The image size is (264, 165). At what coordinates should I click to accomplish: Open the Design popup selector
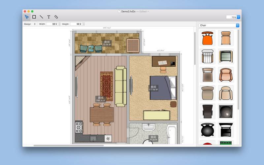tap(30, 24)
